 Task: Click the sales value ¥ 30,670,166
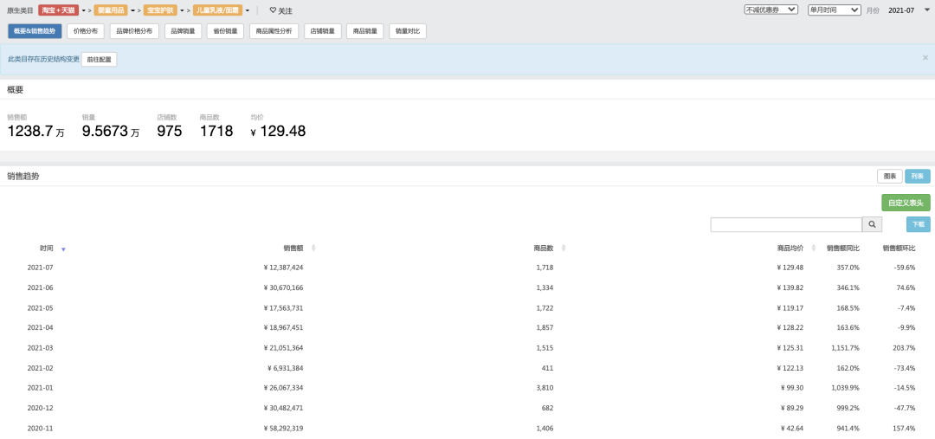coord(283,288)
